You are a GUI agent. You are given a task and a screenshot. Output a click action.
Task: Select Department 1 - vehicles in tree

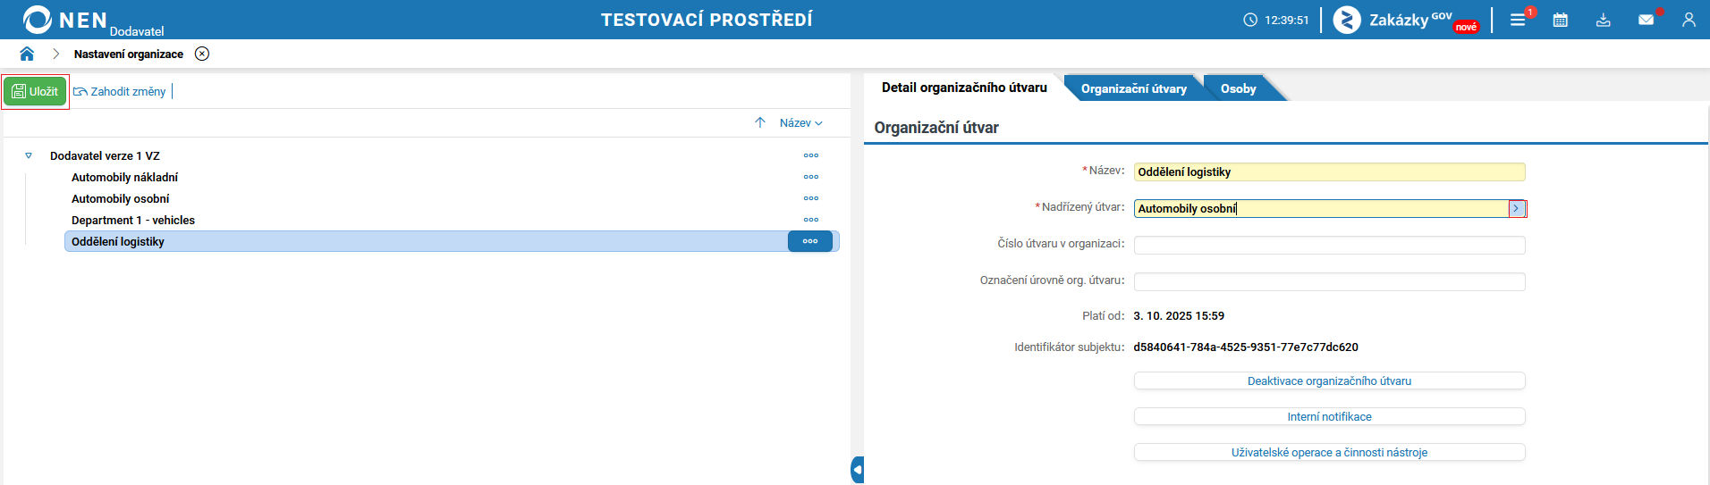pyautogui.click(x=133, y=220)
